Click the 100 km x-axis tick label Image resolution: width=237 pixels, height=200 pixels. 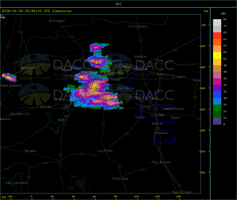pyautogui.click(x=136, y=197)
